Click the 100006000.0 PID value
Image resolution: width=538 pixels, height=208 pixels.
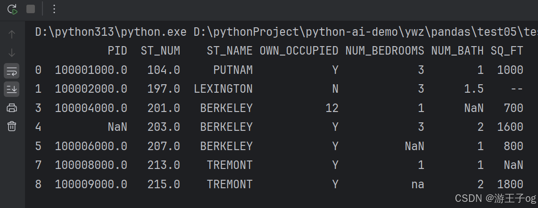coord(91,146)
